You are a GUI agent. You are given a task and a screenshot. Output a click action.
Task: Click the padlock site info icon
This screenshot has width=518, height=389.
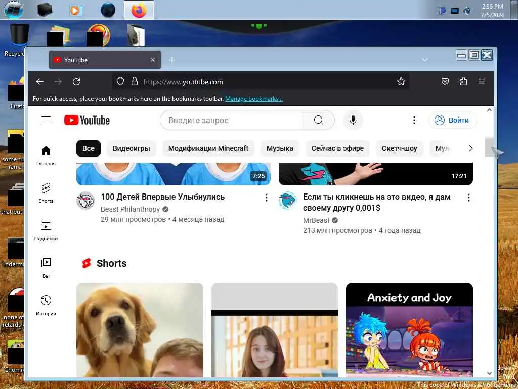tap(135, 82)
